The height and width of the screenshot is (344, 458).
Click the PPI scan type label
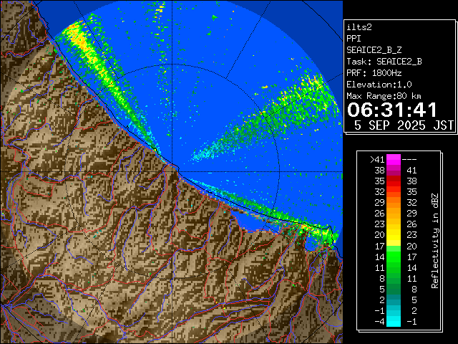[x=354, y=39]
